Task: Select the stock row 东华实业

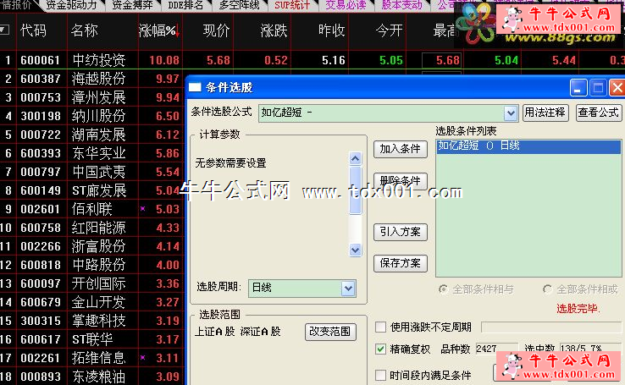Action: [99, 153]
